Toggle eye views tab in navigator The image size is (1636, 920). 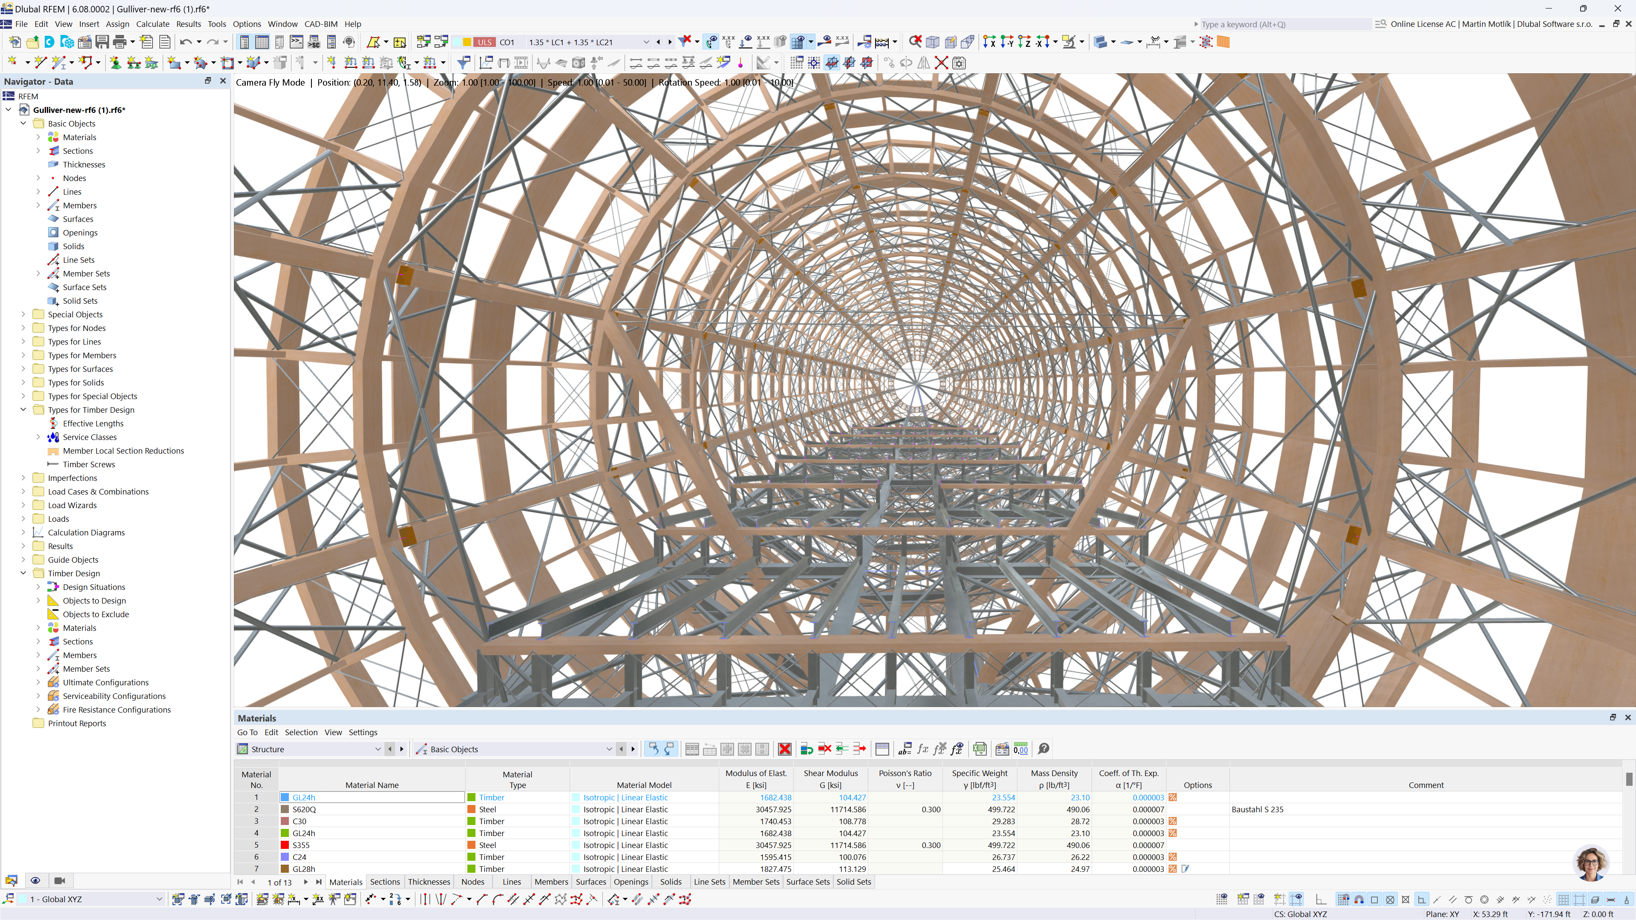click(x=35, y=881)
